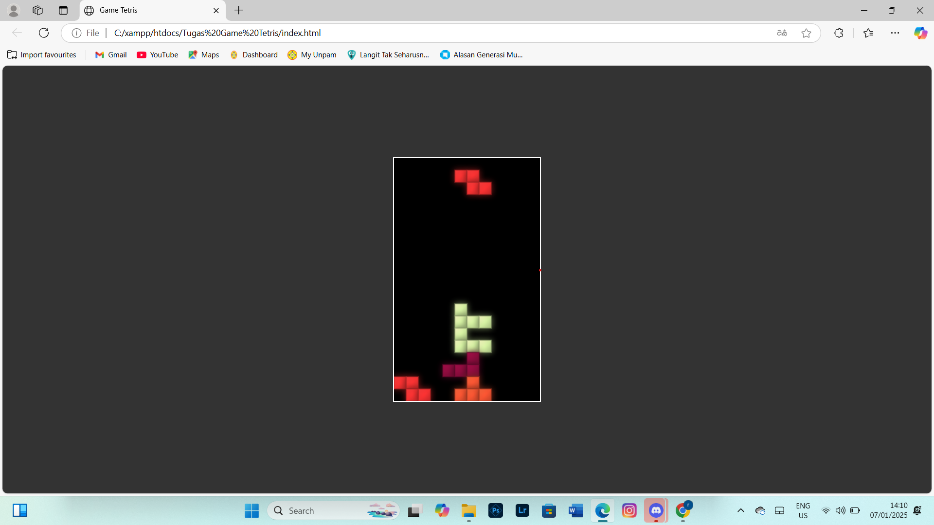934x525 pixels.
Task: Open the YouTube bookmark
Action: (x=158, y=55)
